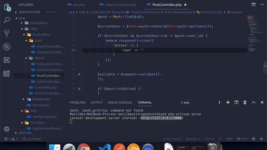Viewport: 267px width, 150px height.
Task: Open the terminal selector dropdown 1: php
Action: pos(201,102)
